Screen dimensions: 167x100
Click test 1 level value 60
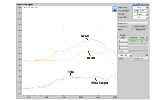142,41
